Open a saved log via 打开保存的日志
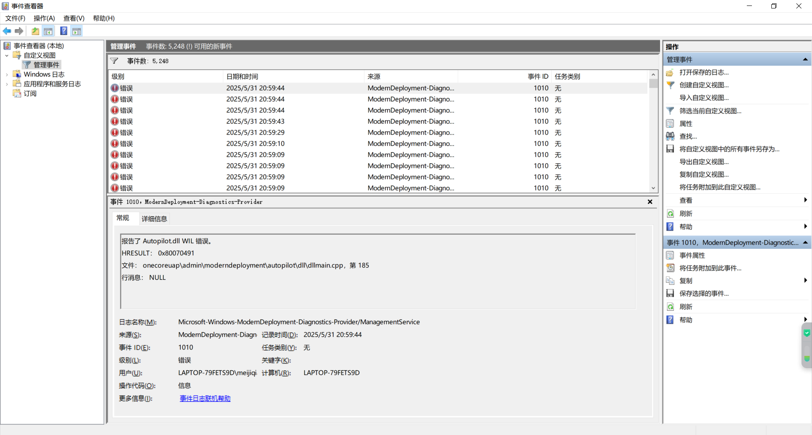This screenshot has width=812, height=435. click(704, 72)
